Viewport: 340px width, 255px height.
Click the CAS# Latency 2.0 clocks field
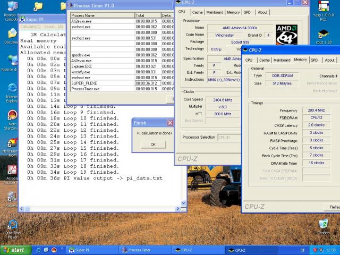pos(317,125)
